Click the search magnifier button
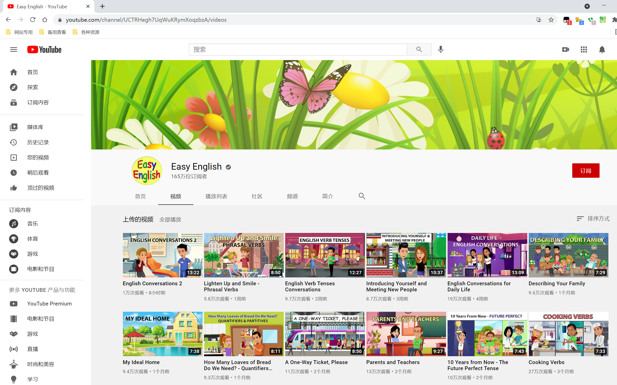 tap(419, 49)
